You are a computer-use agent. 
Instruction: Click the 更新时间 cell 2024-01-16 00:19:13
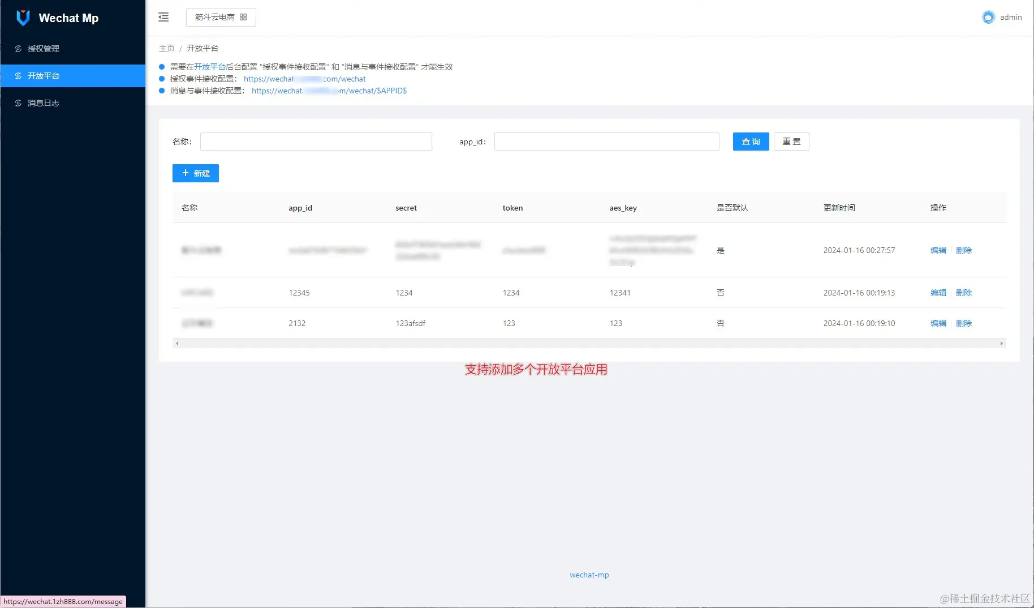[x=859, y=293]
